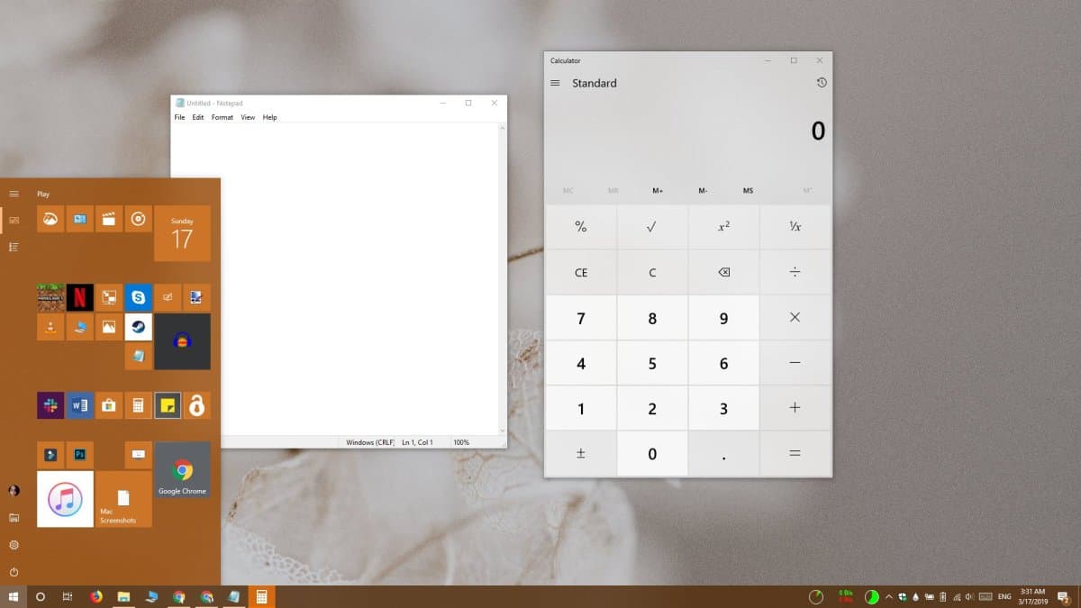
Task: Click the volume icon in system tray
Action: coord(969,596)
